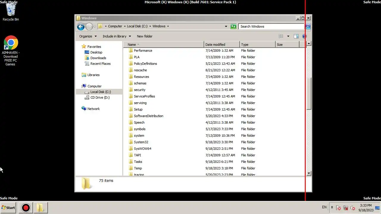
Task: Click the Windows Explorer taskbar button
Action: click(40, 208)
